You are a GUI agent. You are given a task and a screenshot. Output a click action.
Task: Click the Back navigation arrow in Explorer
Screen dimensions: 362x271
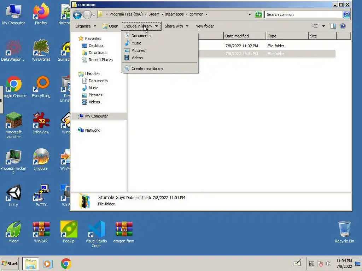click(x=77, y=15)
